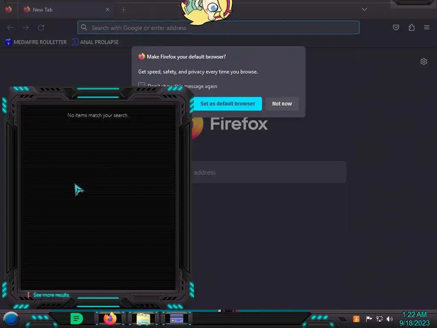The height and width of the screenshot is (328, 437).
Task: Open File Explorer from the taskbar
Action: (x=143, y=319)
